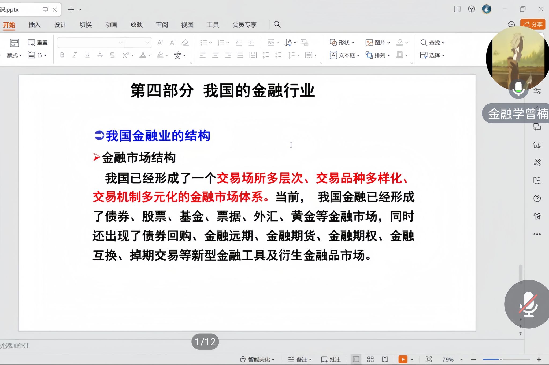Toggle underline formatting
The image size is (549, 365).
coord(87,55)
